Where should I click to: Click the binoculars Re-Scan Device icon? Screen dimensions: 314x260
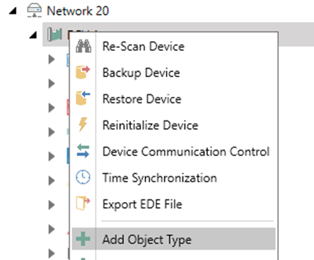[x=83, y=46]
